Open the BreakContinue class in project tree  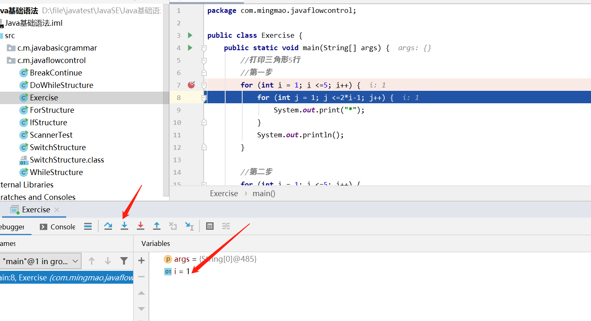56,73
